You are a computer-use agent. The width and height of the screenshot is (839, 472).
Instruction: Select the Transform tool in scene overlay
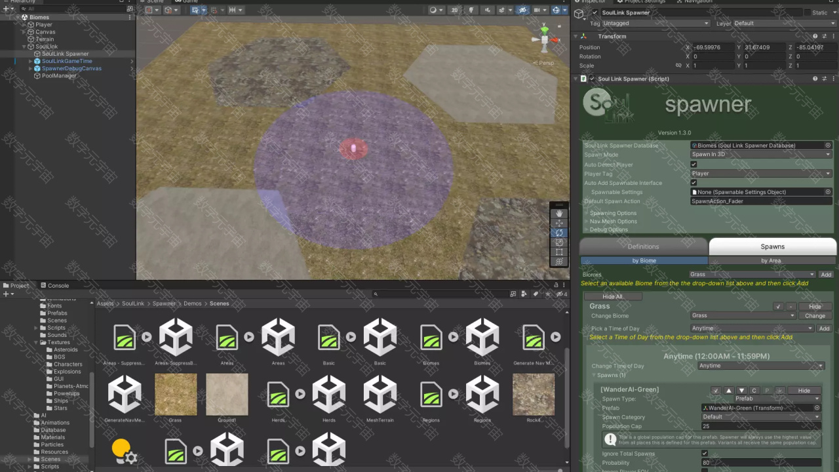click(559, 262)
